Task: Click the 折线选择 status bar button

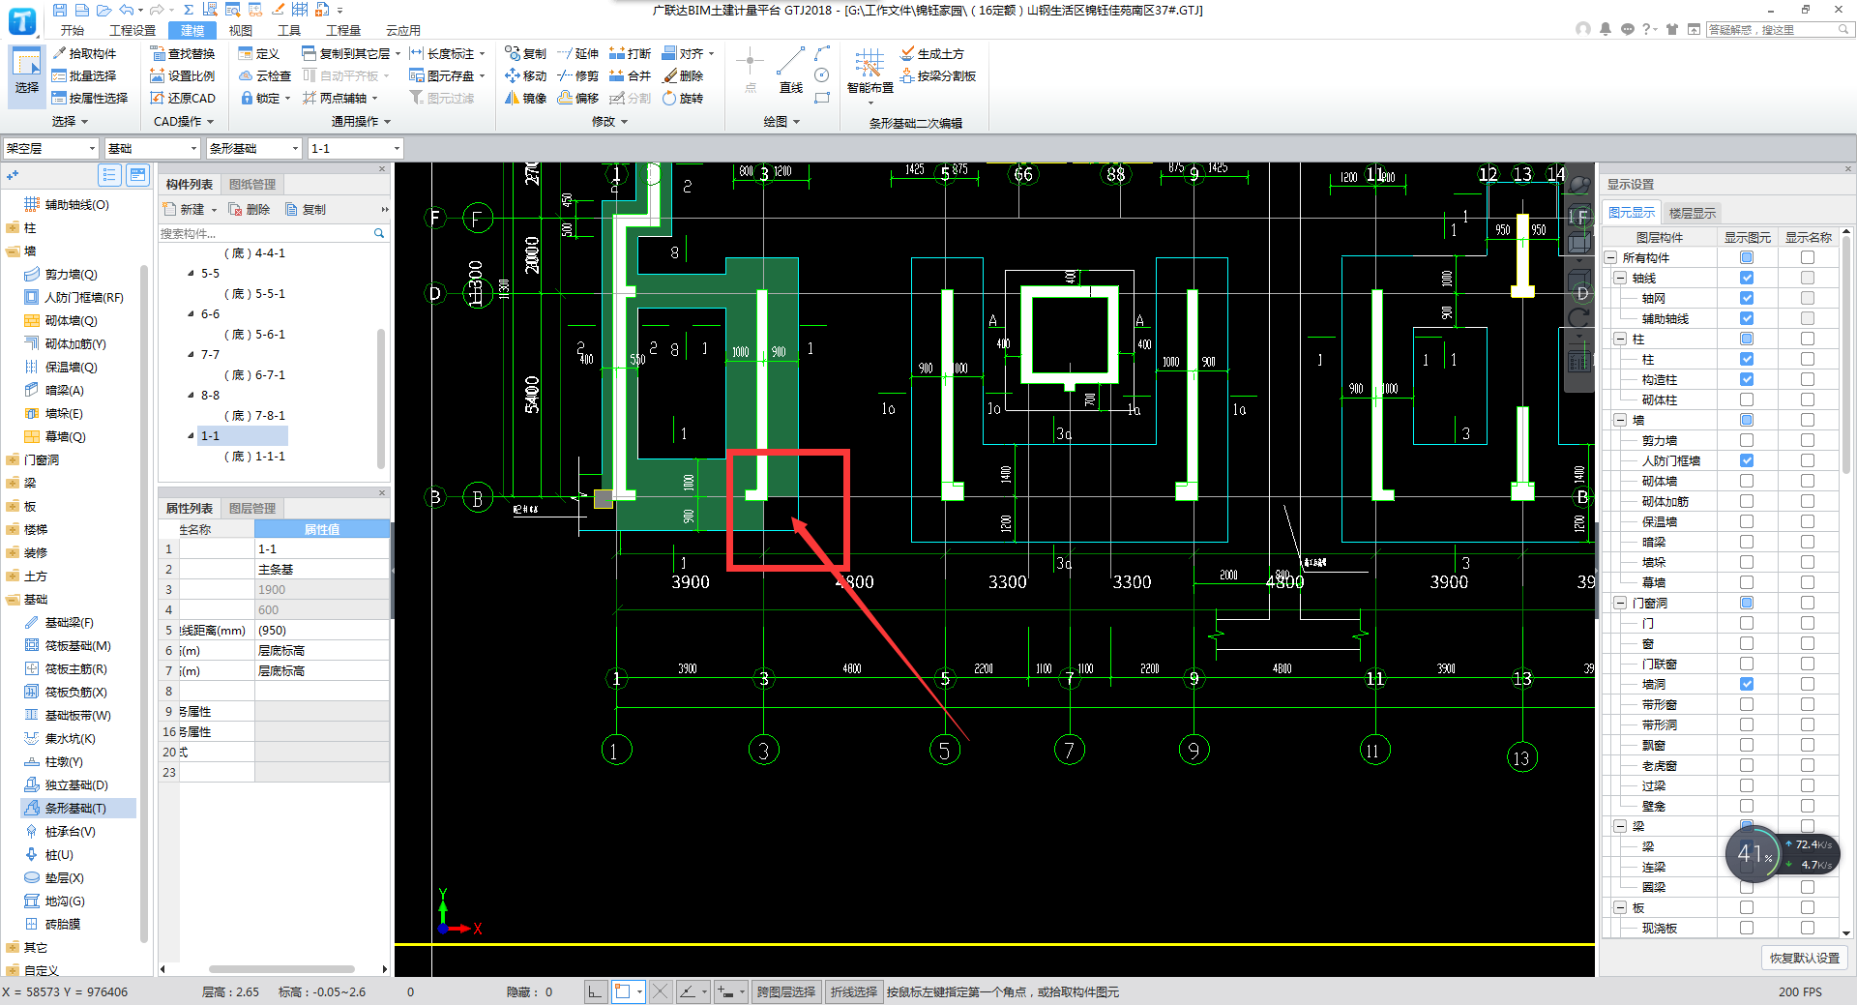Action: click(x=853, y=991)
